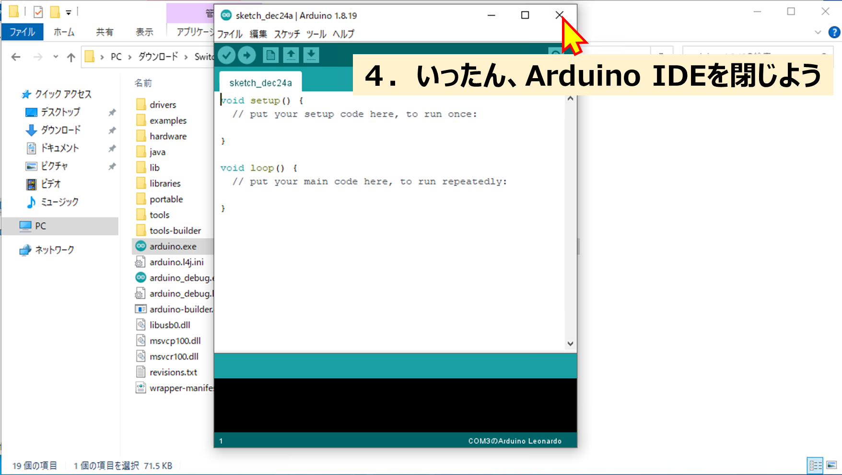Select the libraries folder icon
This screenshot has width=842, height=475.
coord(141,184)
